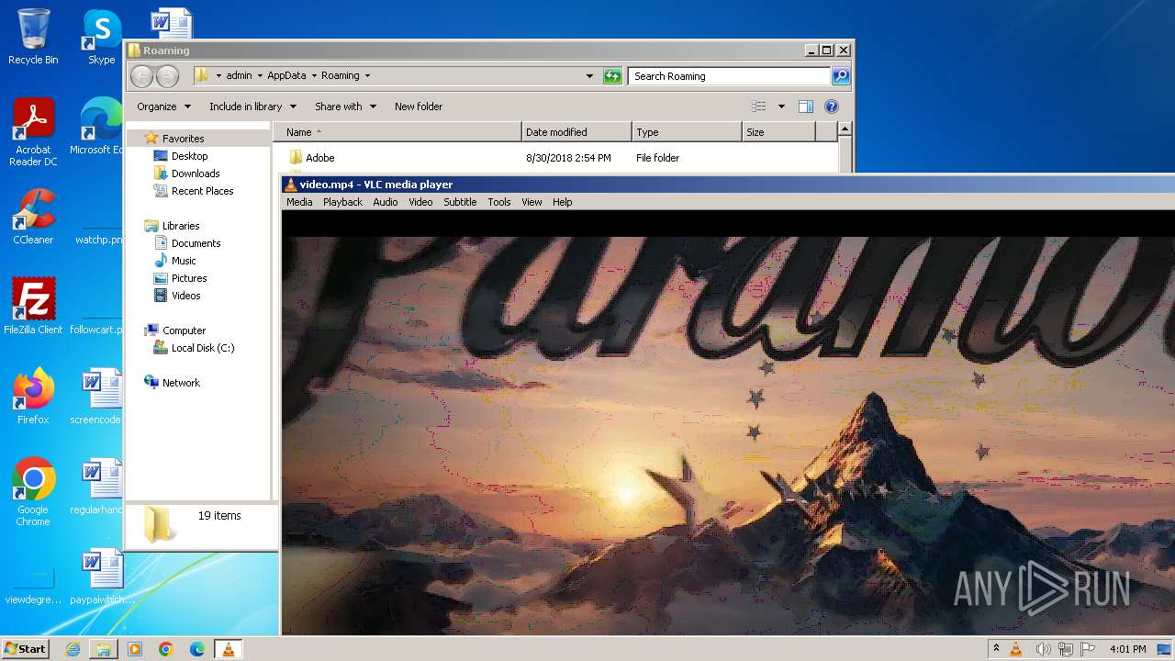Open the address bar history dropdown
The image size is (1175, 661).
point(589,76)
